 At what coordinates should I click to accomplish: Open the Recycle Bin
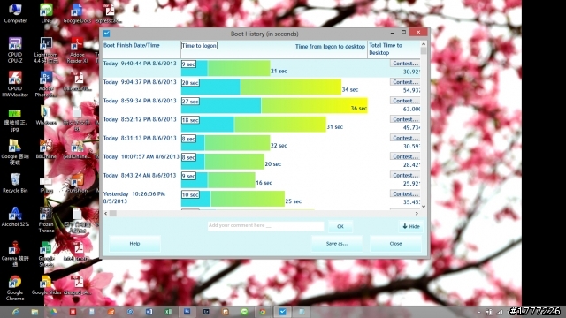[15, 183]
